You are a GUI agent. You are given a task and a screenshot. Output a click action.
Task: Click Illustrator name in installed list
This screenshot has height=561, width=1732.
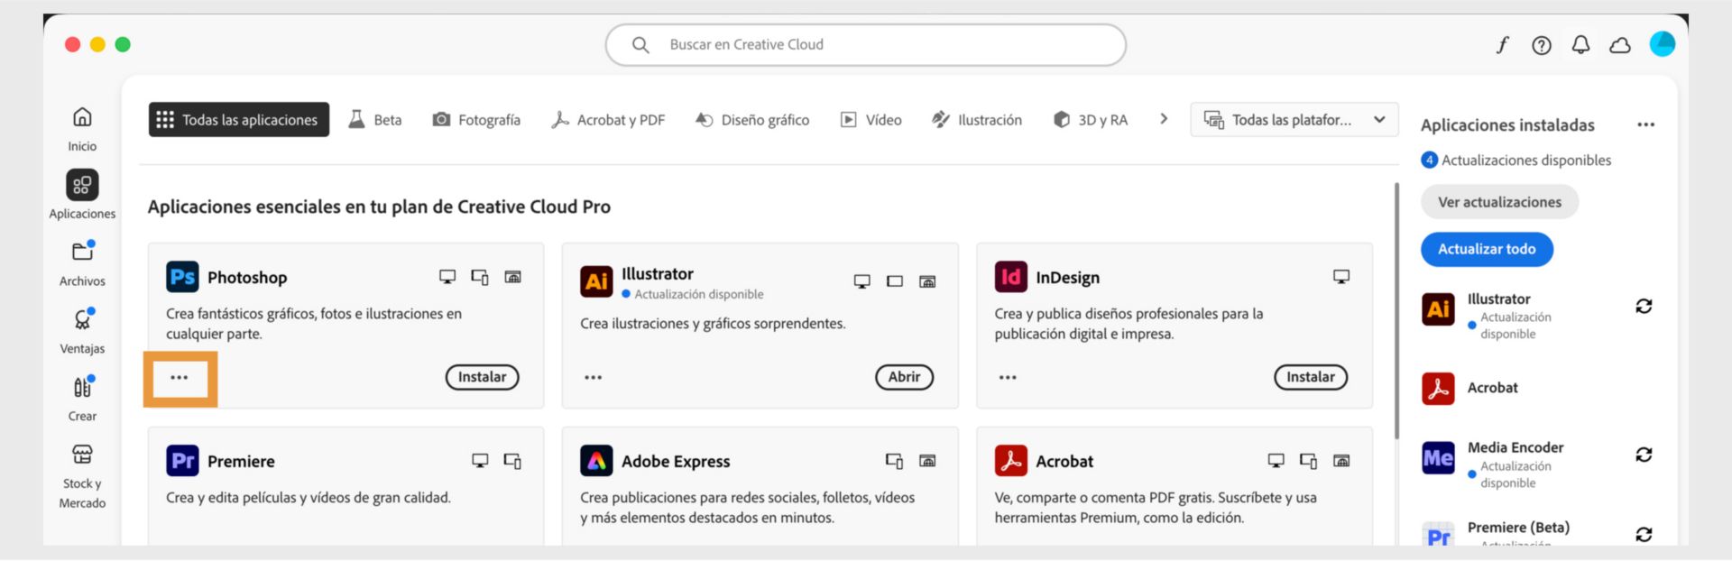[1498, 299]
